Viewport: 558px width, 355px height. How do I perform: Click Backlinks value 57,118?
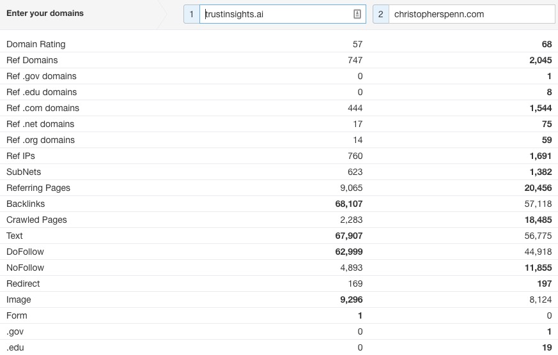(538, 204)
